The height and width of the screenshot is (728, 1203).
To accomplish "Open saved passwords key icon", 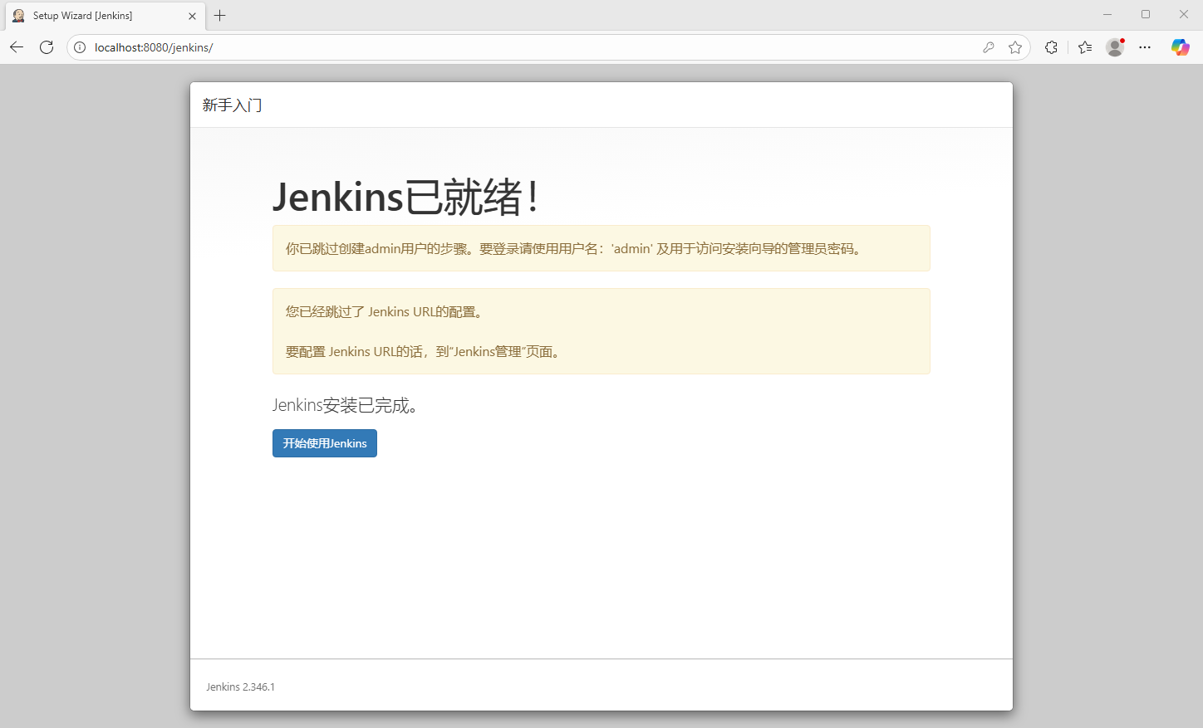I will tap(989, 47).
